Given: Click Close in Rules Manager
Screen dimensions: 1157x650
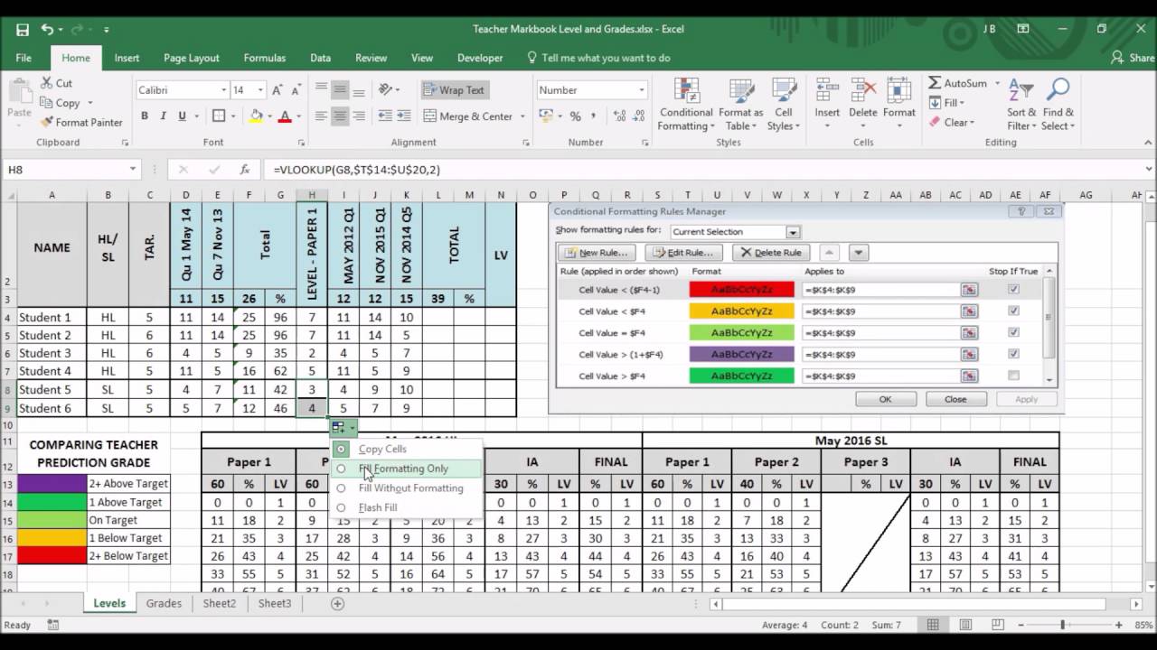Looking at the screenshot, I should [955, 399].
